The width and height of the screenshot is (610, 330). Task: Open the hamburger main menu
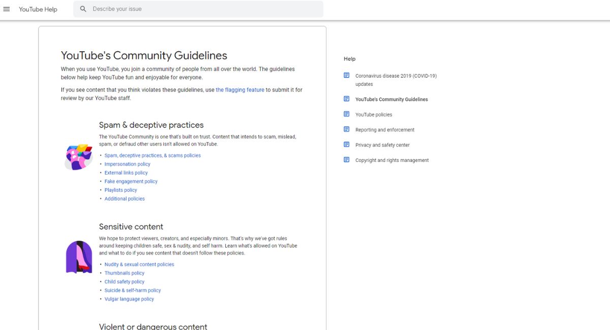[7, 9]
